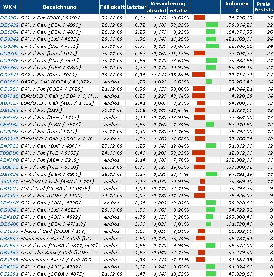Select relative change -36,84%
This screenshot has width=274, height=277.
coord(179,75)
